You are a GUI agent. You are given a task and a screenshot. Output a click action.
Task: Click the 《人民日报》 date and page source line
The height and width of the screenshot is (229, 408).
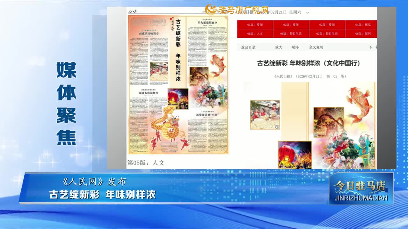[x=310, y=76]
